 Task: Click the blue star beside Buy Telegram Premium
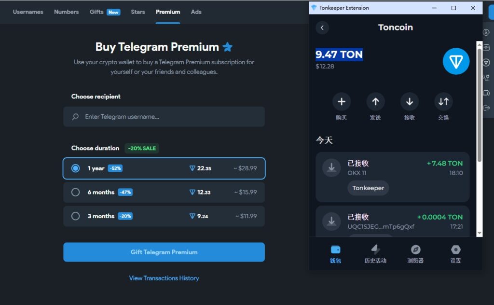pyautogui.click(x=228, y=47)
